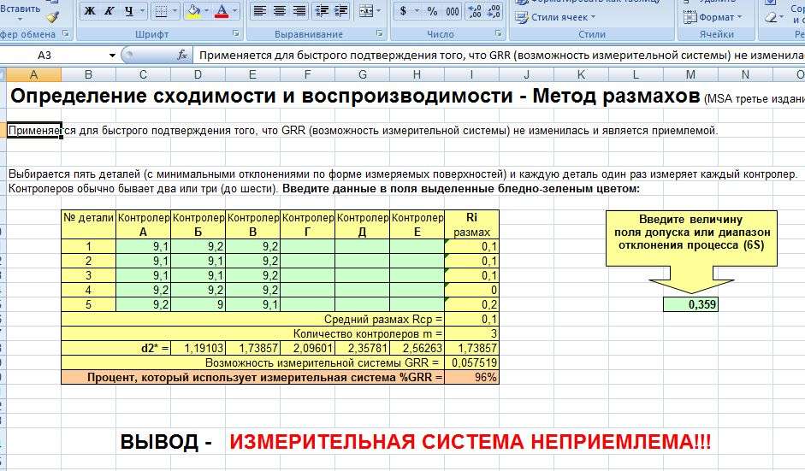Viewport: 805px width, 471px height.
Task: Toggle bold formatting (Ж)
Action: (x=90, y=11)
